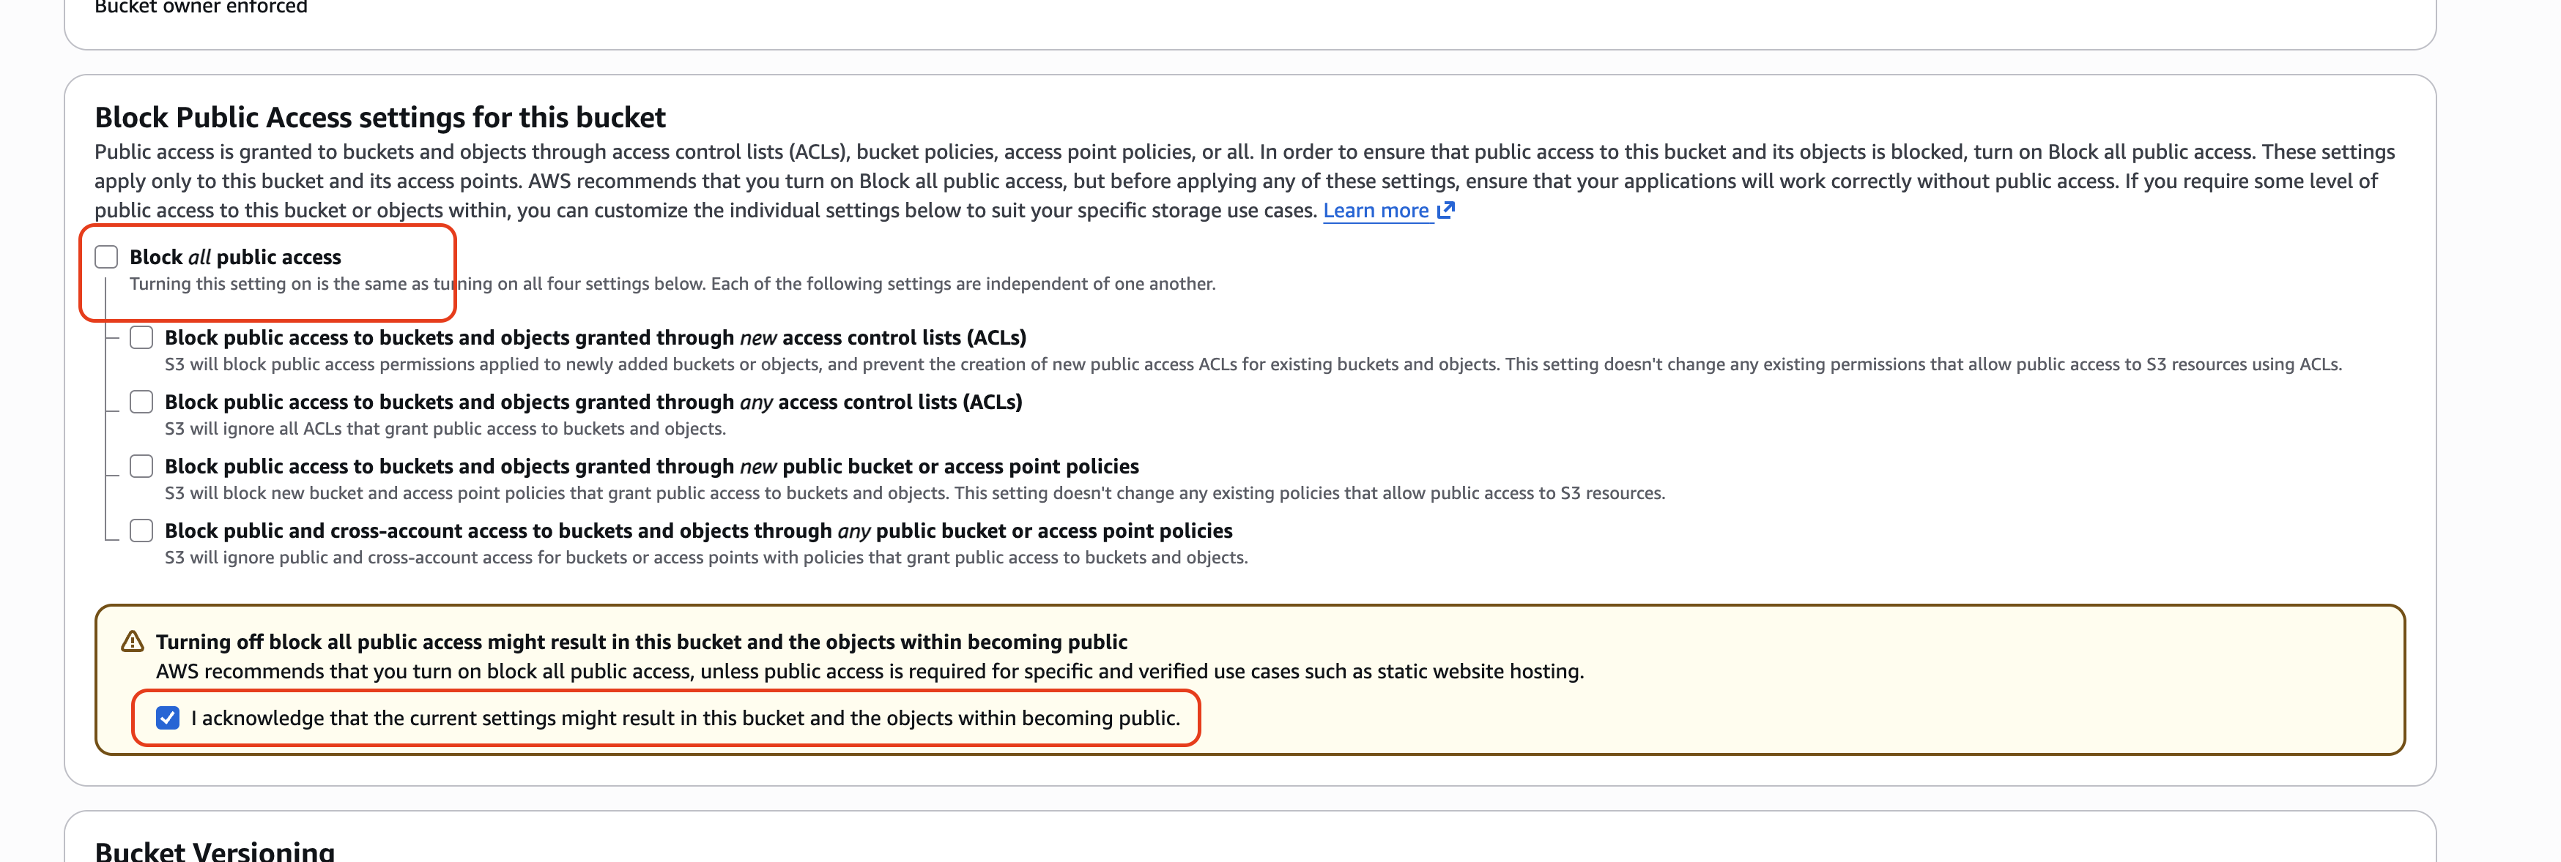Click 'Public access is granted to buckets' intro paragraph
Image resolution: width=2561 pixels, height=862 pixels.
point(1245,181)
